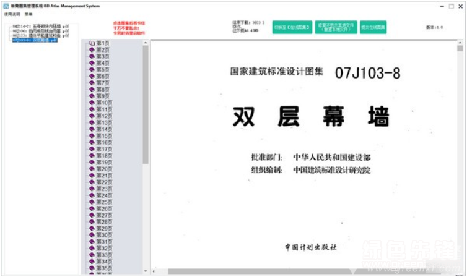Click the 提交在线图集 green button
Screen dimensions: 467x277
coord(373,27)
